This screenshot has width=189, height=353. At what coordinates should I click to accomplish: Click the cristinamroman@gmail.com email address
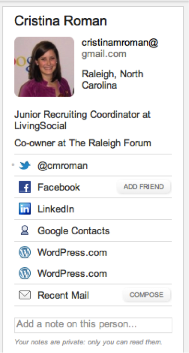coord(120,48)
